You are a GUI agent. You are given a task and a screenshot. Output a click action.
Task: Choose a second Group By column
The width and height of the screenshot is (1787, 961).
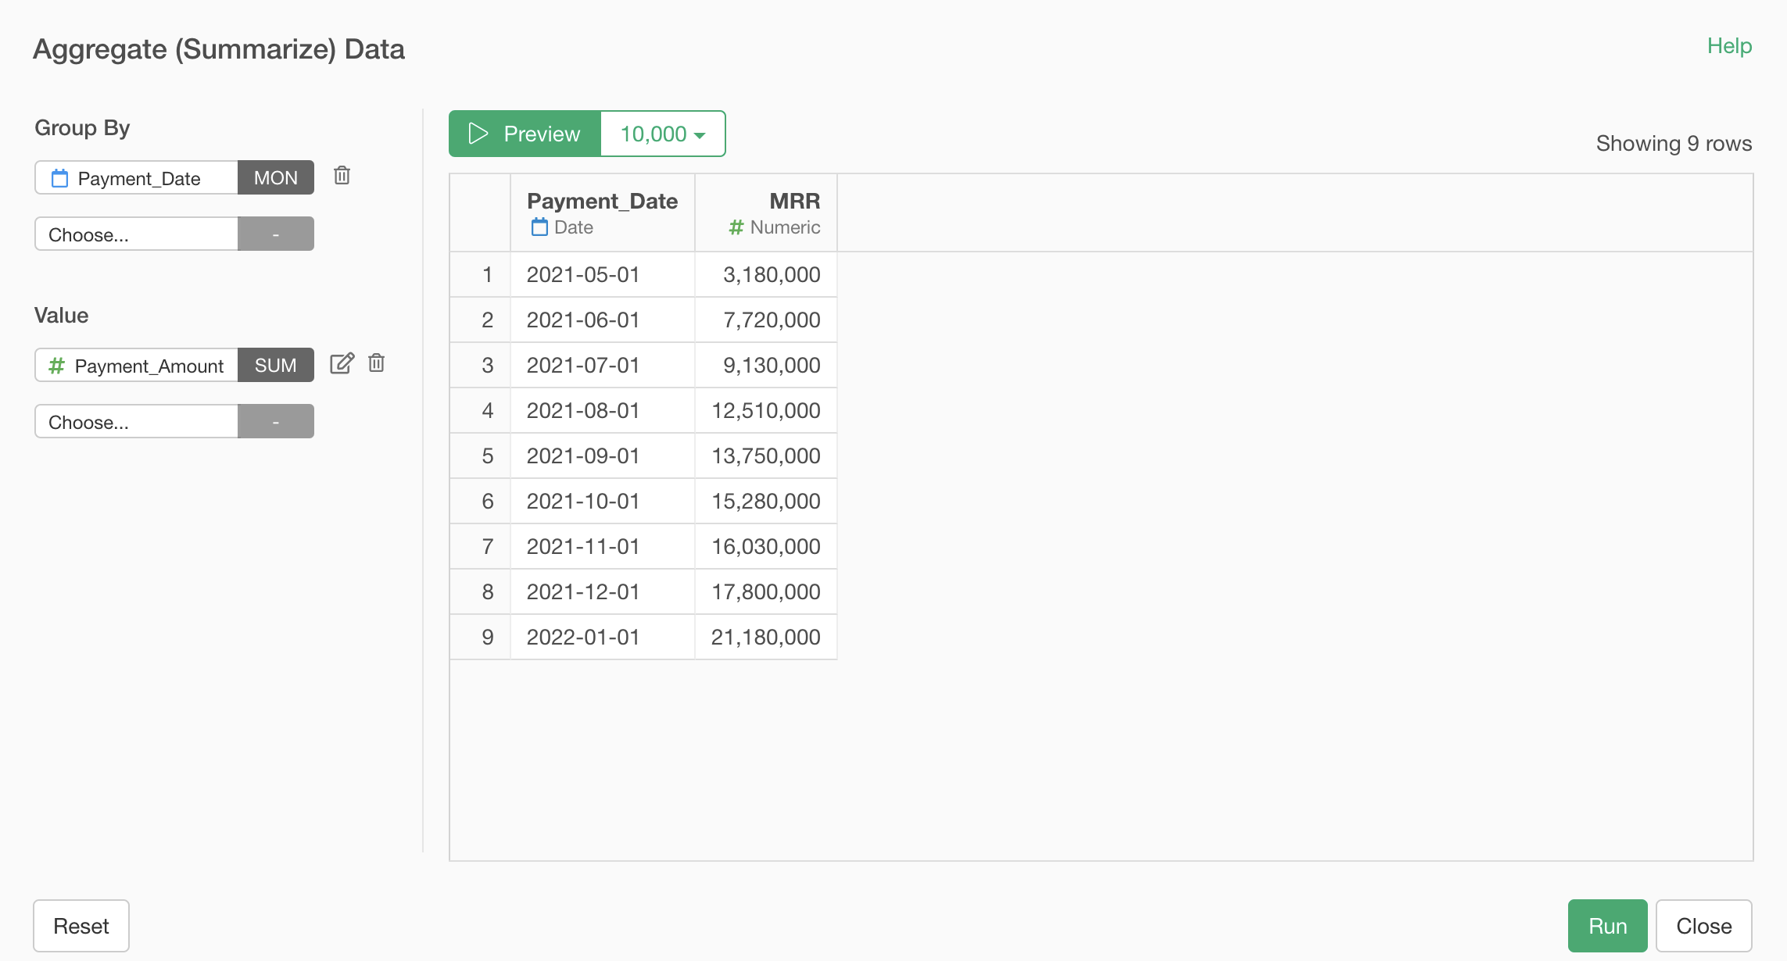(x=137, y=234)
